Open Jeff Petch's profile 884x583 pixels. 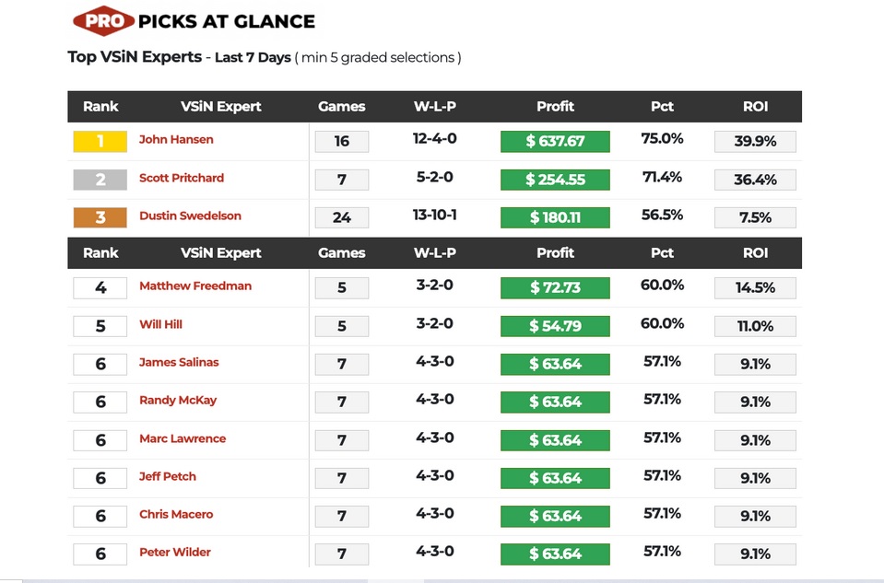pyautogui.click(x=168, y=477)
